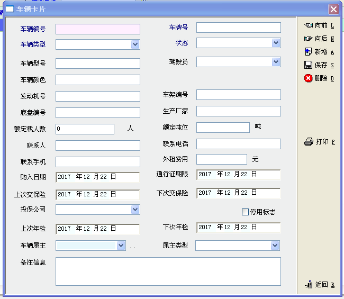Select the 购入日期 date field
Screen dimensions: 344x299
point(97,177)
